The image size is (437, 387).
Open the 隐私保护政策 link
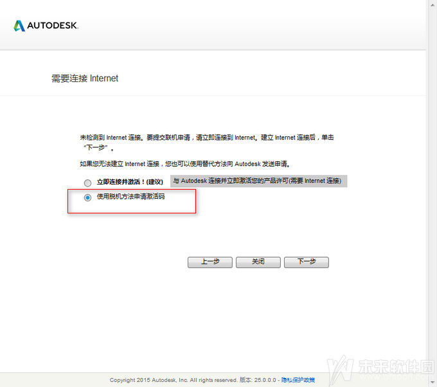[298, 380]
